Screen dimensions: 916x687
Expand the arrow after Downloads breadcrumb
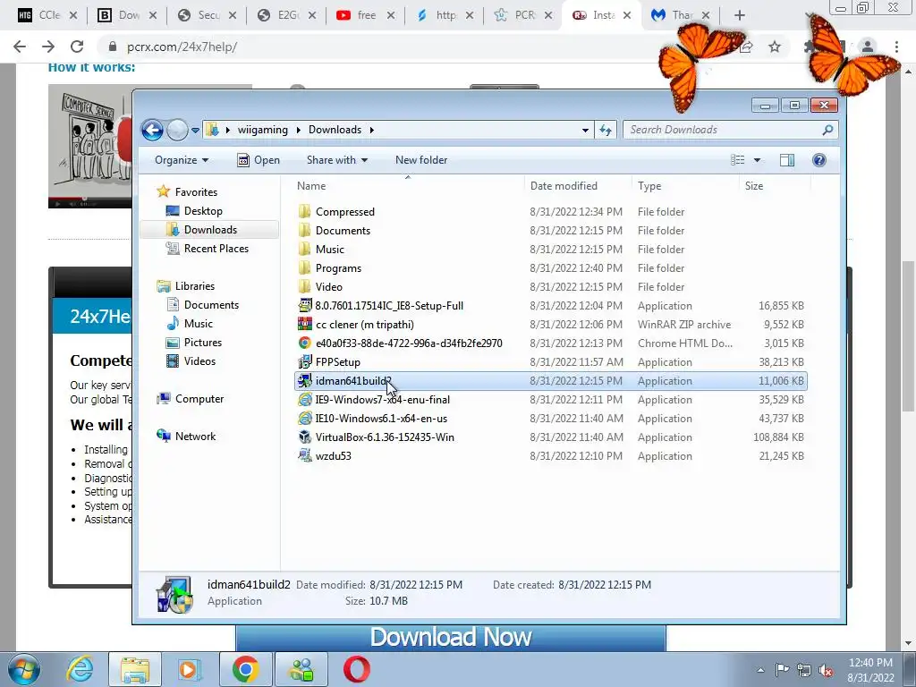point(371,130)
